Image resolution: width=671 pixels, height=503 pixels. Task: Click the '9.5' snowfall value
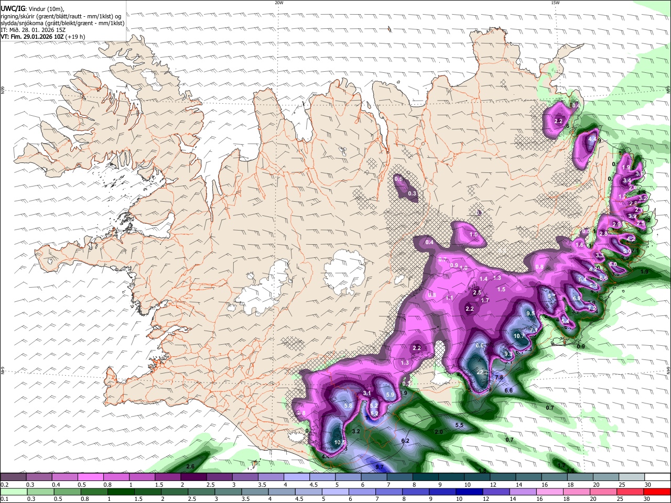point(531,313)
